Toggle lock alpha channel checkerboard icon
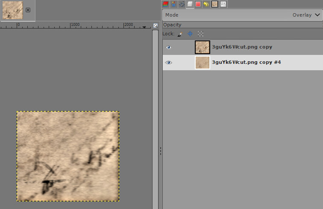Viewport: 323px width, 209px height. pyautogui.click(x=200, y=34)
